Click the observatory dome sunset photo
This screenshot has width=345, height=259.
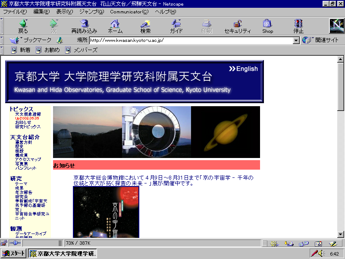point(88,132)
